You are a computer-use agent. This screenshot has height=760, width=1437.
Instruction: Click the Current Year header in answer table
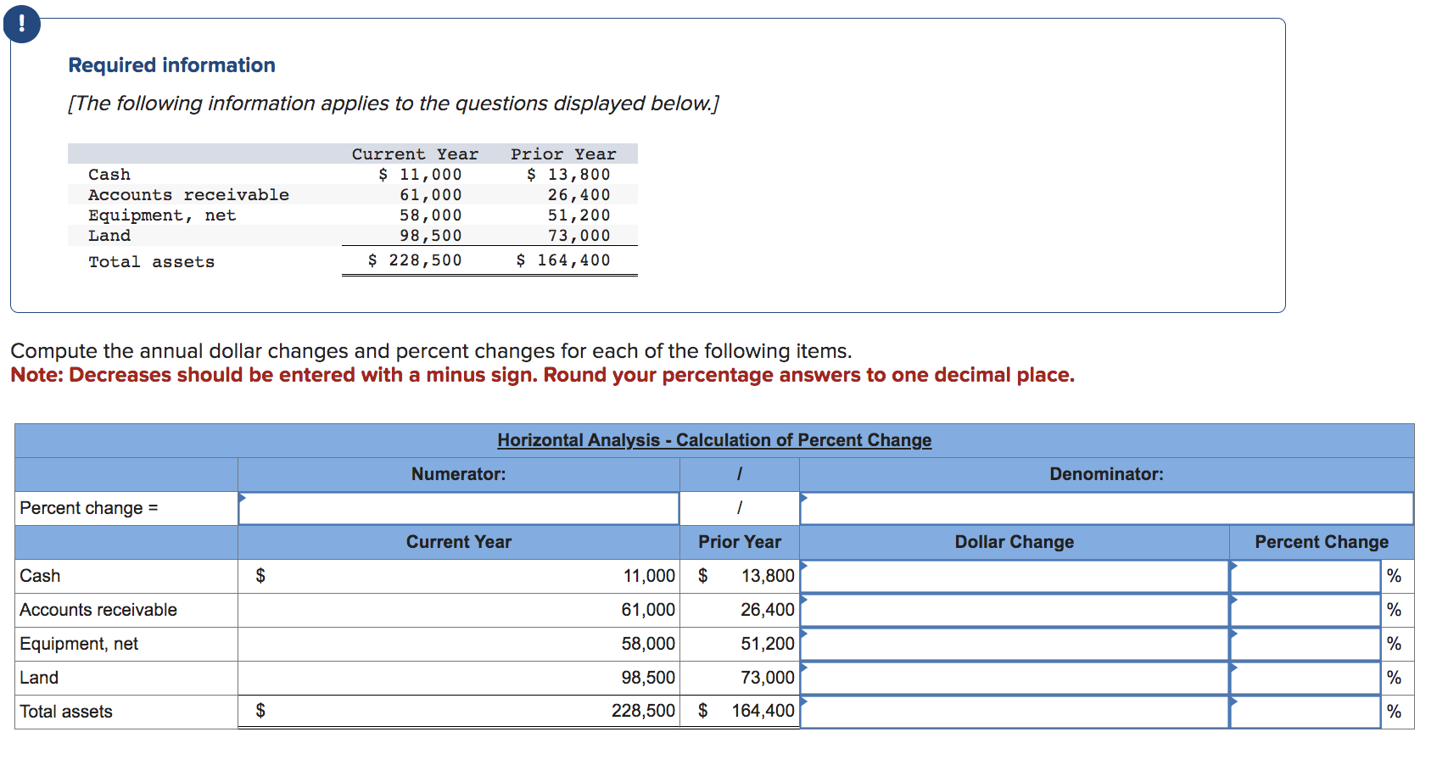459,542
